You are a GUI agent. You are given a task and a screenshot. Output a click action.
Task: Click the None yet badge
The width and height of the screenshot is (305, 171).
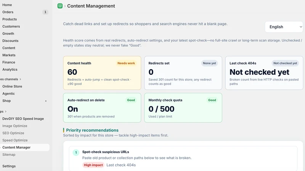point(209,63)
